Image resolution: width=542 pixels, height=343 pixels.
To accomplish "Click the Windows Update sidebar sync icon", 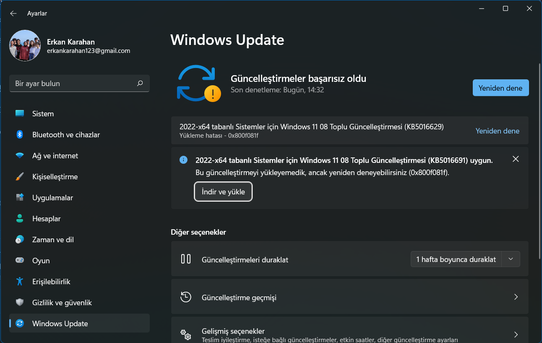I will (x=20, y=324).
